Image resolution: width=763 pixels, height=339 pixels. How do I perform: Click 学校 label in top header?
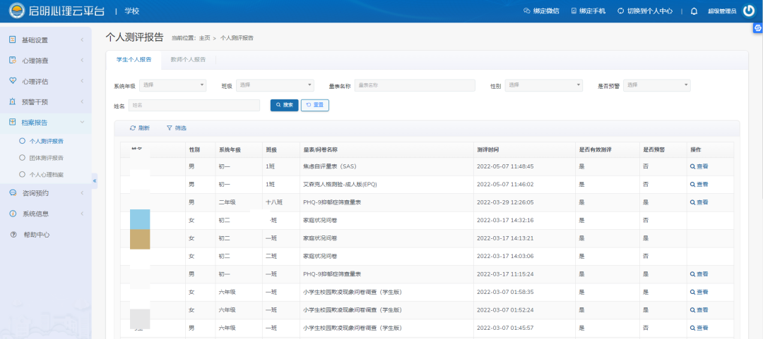pos(132,11)
